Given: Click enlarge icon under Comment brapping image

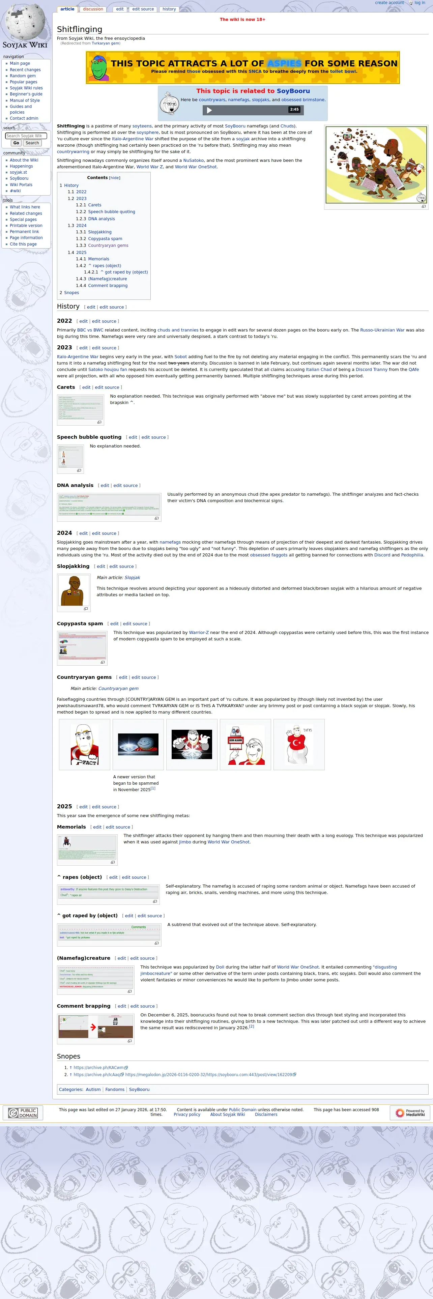Looking at the screenshot, I should (129, 1041).
